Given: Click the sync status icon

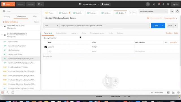Looking at the screenshot, I should [148, 4].
